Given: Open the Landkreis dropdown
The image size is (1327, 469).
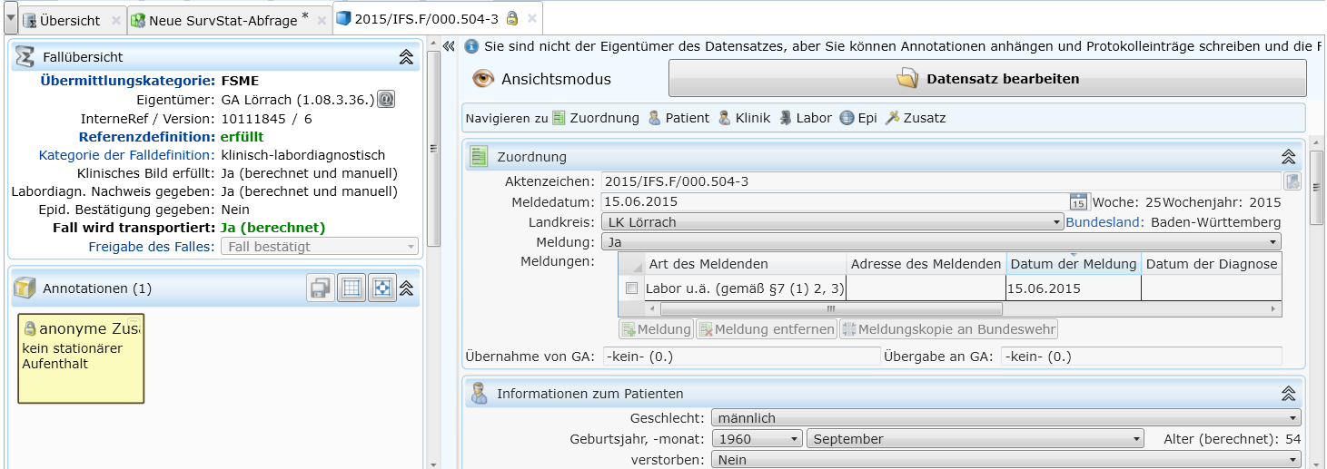Looking at the screenshot, I should tap(831, 222).
